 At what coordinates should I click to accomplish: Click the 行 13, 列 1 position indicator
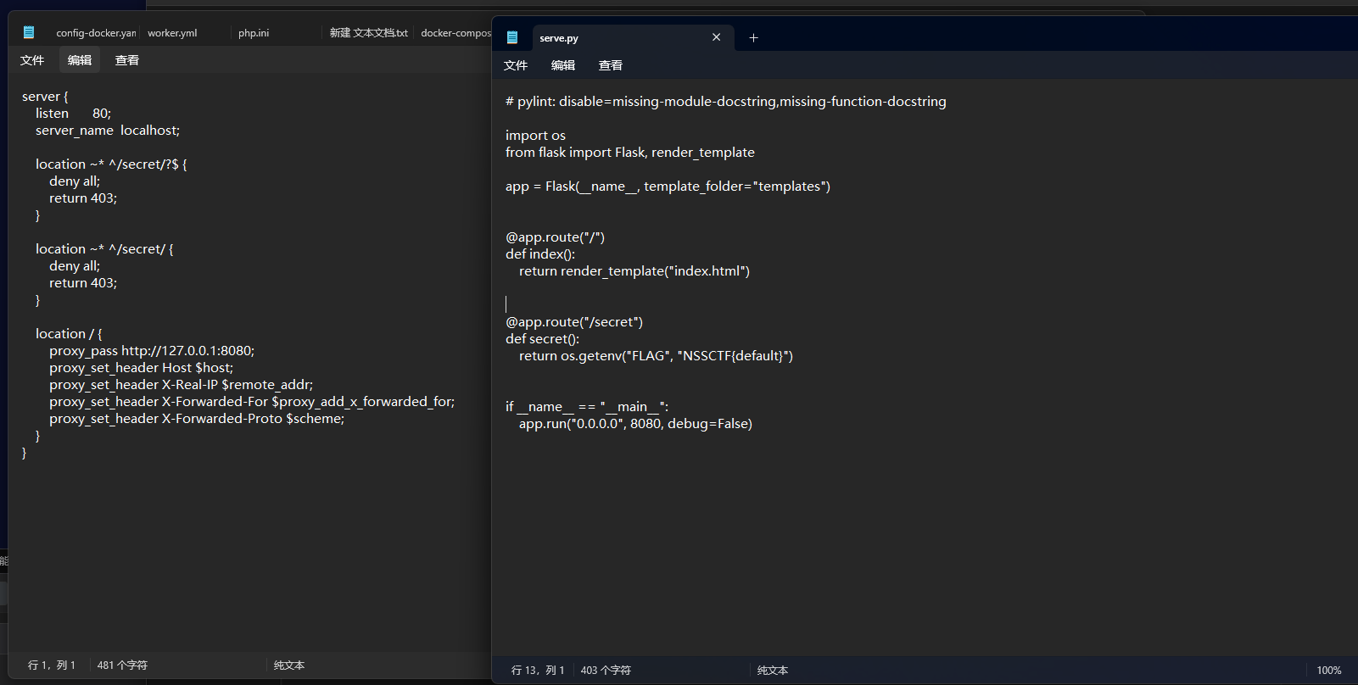538,671
